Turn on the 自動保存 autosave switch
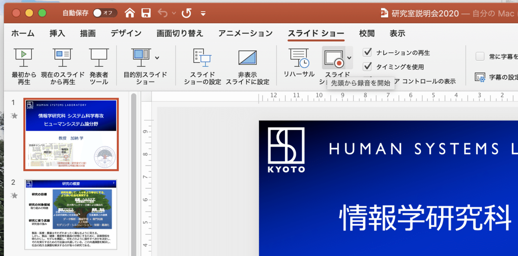Image resolution: width=518 pixels, height=256 pixels. (x=104, y=13)
